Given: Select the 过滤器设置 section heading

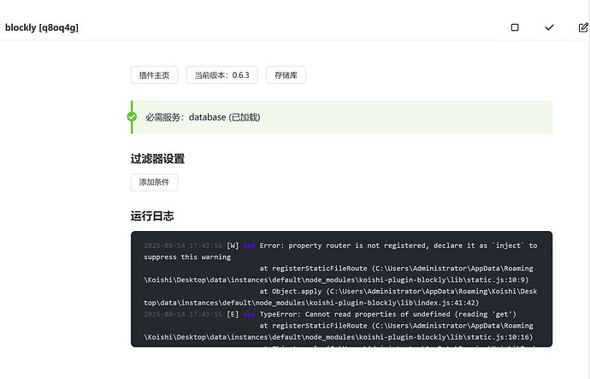Looking at the screenshot, I should [157, 158].
